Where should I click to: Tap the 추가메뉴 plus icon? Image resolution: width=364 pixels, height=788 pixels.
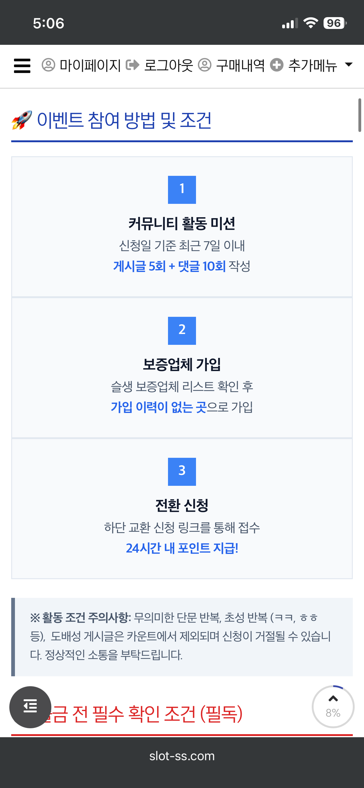(277, 65)
